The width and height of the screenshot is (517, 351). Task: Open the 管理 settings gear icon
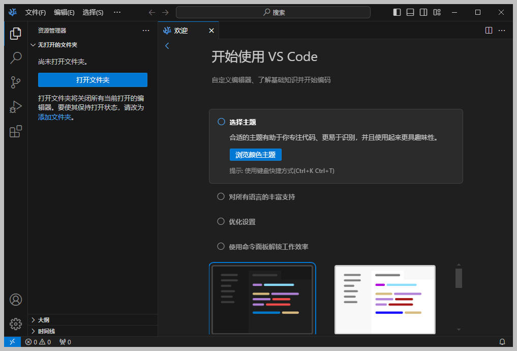pos(15,324)
